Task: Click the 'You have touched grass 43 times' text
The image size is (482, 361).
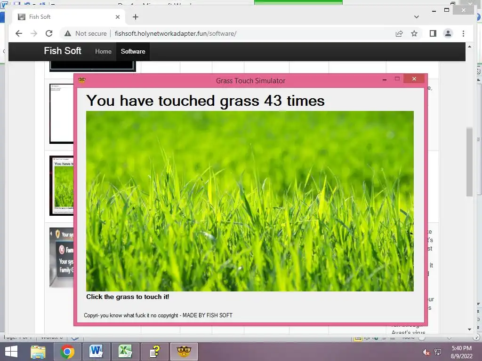Action: pos(205,101)
